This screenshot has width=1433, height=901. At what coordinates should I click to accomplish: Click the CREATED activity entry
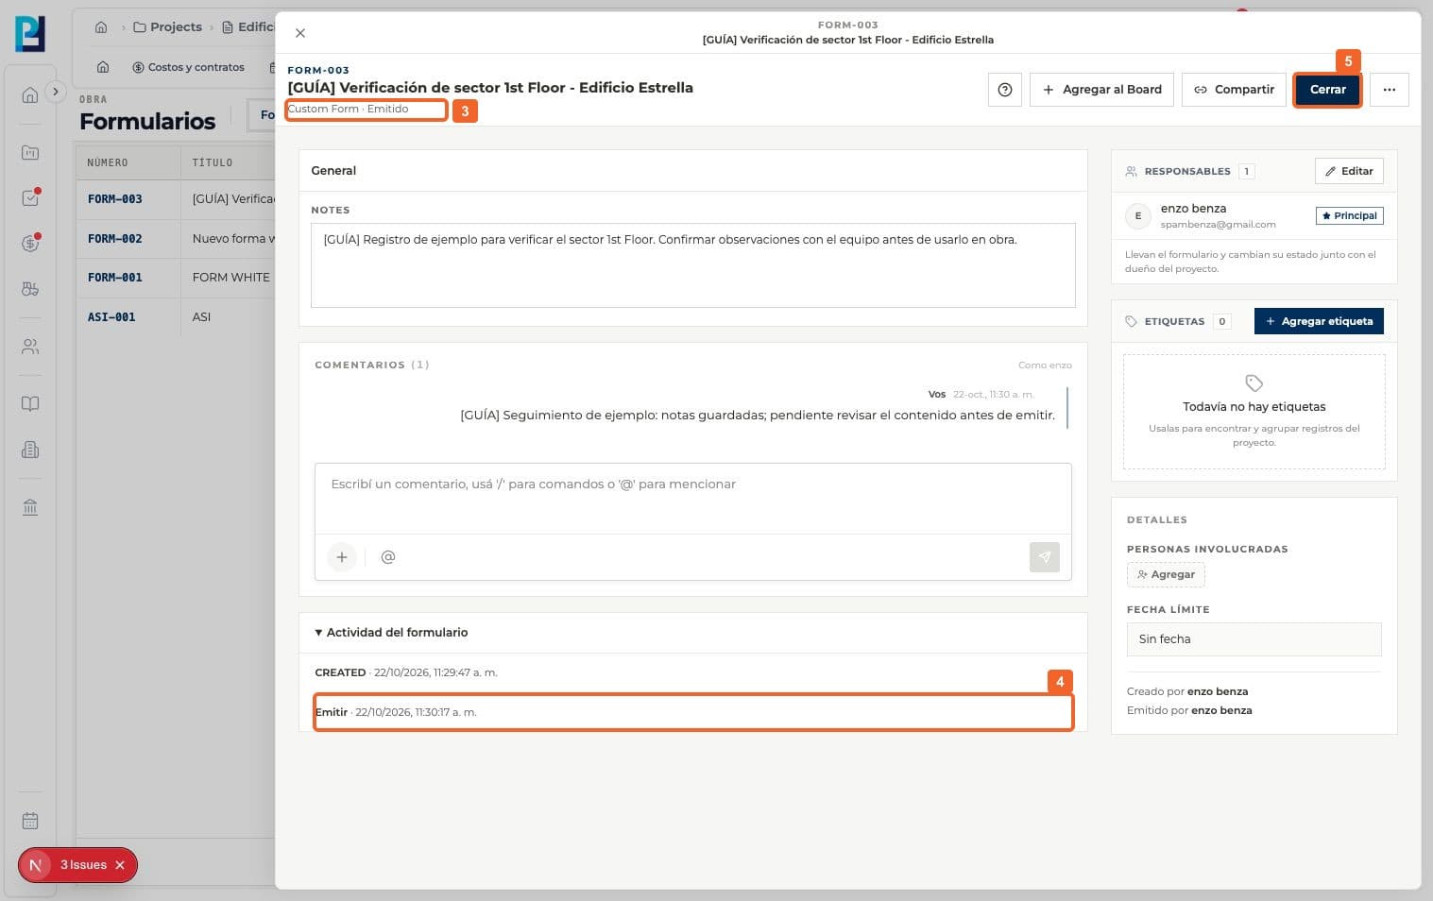click(x=406, y=672)
